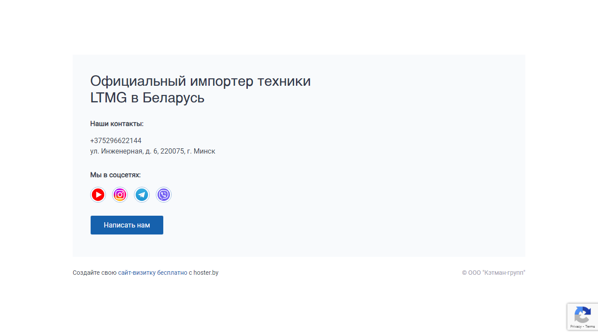The height and width of the screenshot is (336, 598).
Task: Click the 'Мы в соцсетях:' label
Action: pos(116,175)
